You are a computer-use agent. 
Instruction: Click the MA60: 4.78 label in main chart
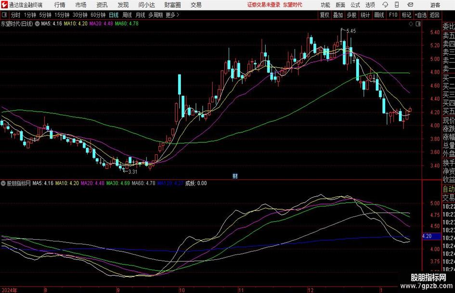(x=127, y=24)
